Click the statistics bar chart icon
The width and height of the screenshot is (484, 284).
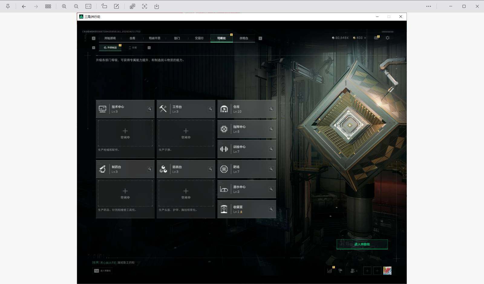pyautogui.click(x=329, y=271)
